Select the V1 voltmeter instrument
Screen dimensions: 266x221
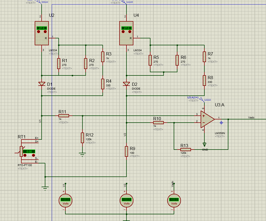tap(65, 201)
